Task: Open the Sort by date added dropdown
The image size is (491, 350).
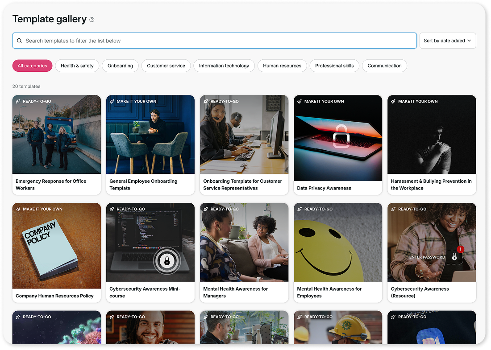Action: pos(447,41)
